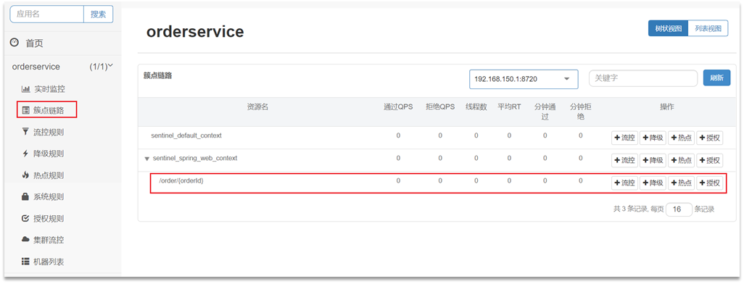Click the /order/{orderId} resource name
Viewport: 744px width, 284px height.
click(181, 180)
